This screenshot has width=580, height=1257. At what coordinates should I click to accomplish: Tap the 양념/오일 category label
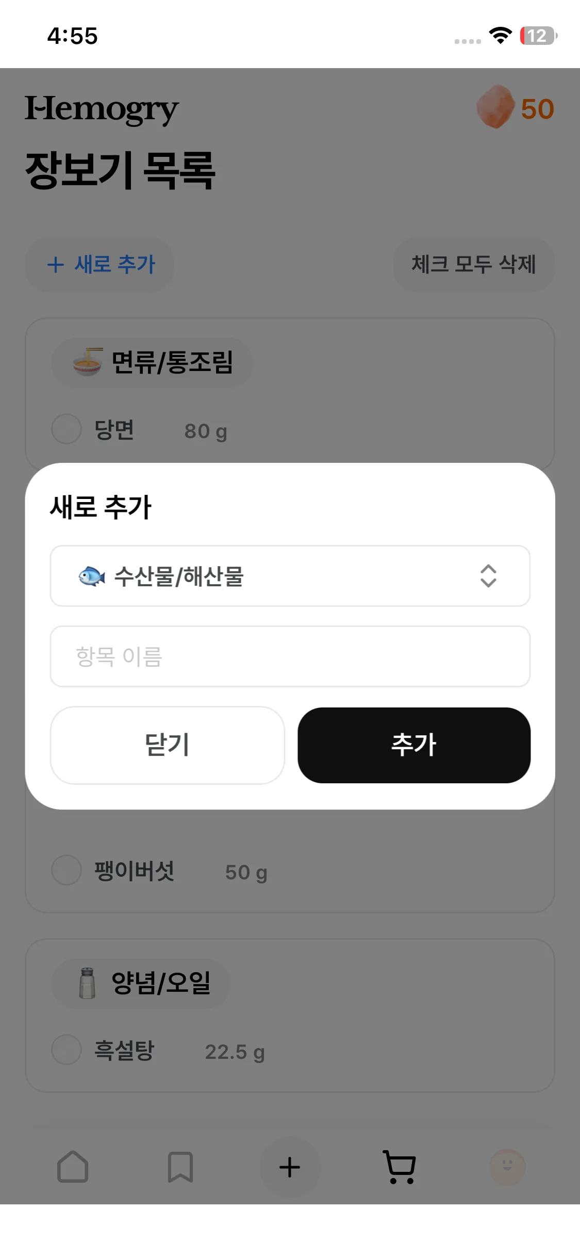161,983
